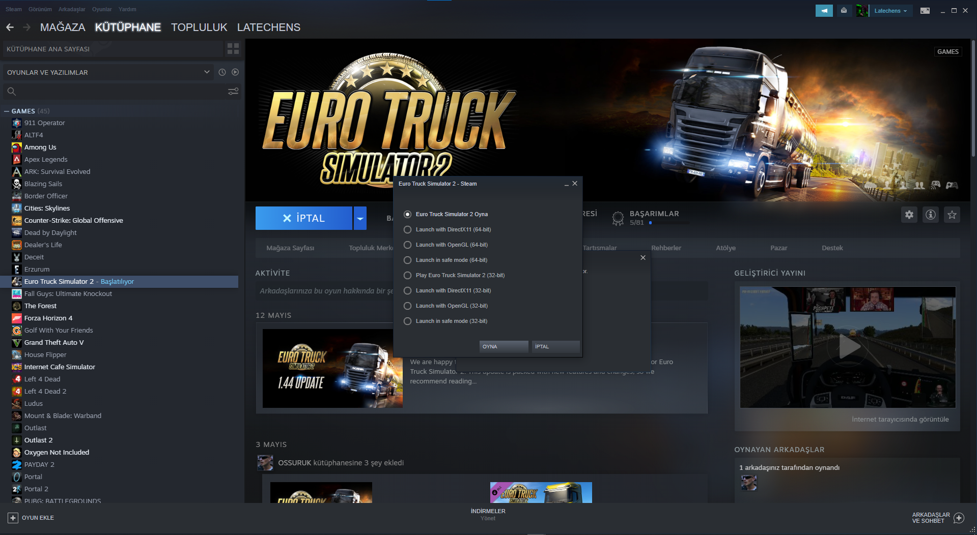This screenshot has width=977, height=535.
Task: Click the large blue İPTAL button
Action: 304,218
